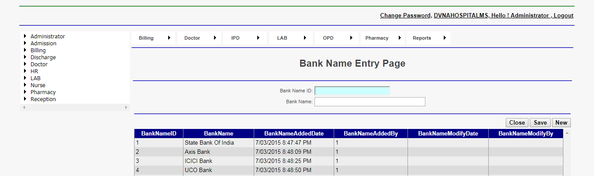Screen dimensions: 594x176
Task: Click the Logout link
Action: pos(563,15)
